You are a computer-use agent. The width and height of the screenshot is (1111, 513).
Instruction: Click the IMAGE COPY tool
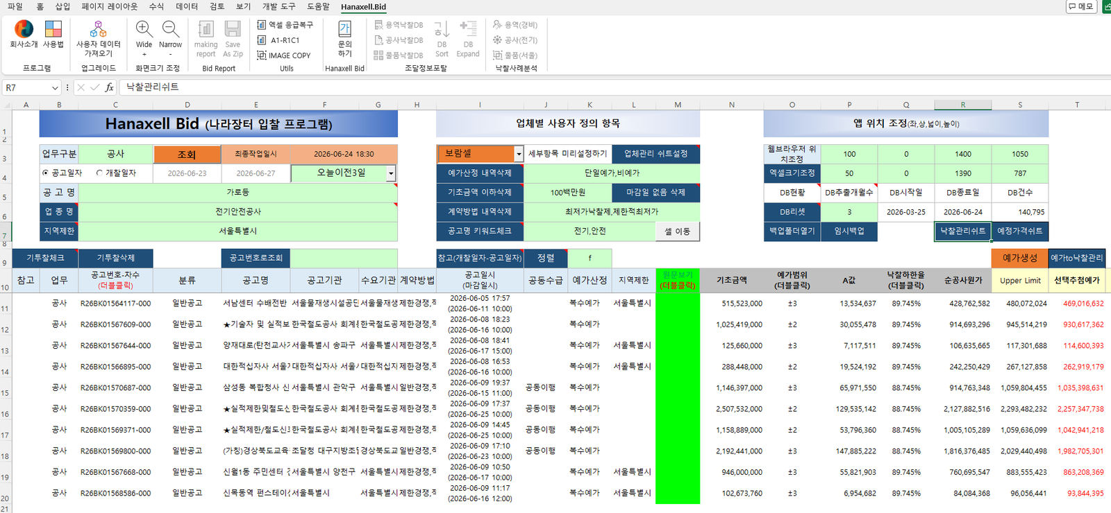point(284,55)
